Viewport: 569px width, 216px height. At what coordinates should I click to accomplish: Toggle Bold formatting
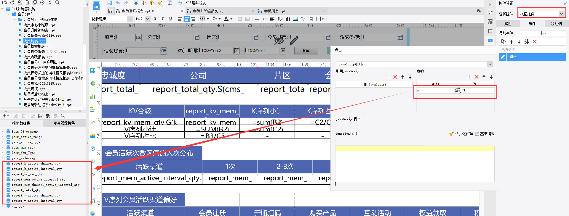coord(155,19)
